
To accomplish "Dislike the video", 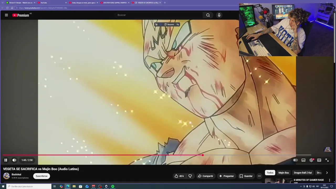I will (x=190, y=176).
